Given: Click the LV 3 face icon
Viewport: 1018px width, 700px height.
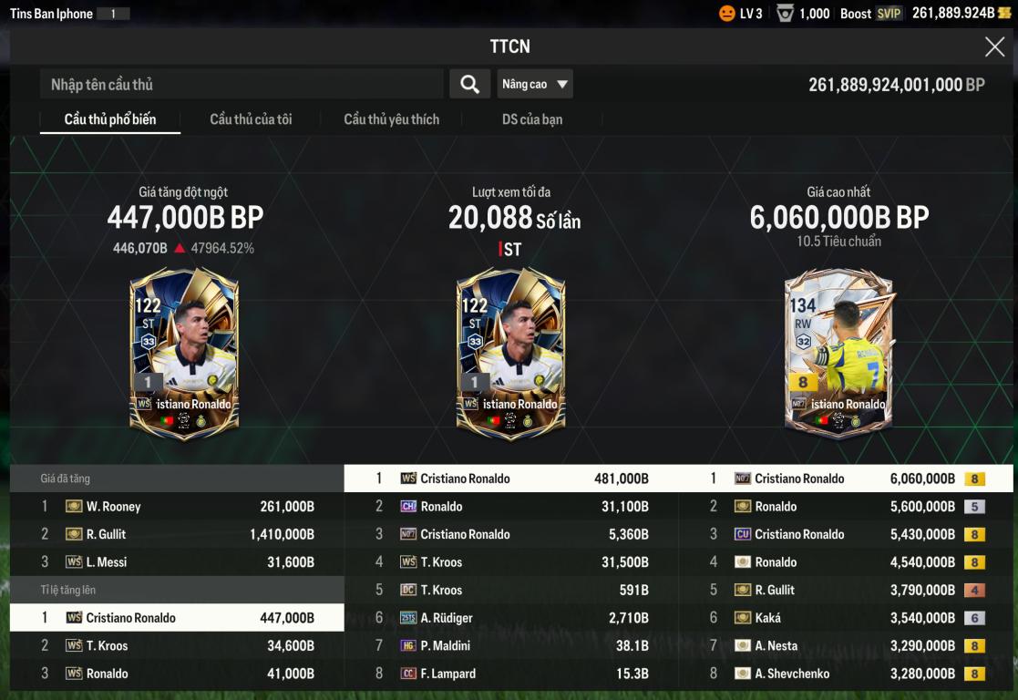Looking at the screenshot, I should coord(726,14).
